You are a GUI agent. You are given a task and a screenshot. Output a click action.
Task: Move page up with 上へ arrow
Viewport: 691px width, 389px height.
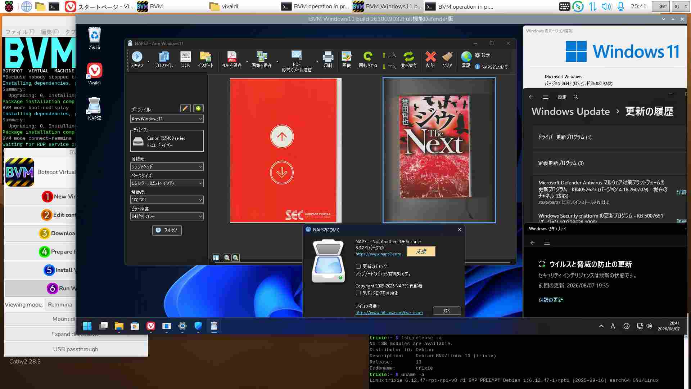tap(389, 55)
